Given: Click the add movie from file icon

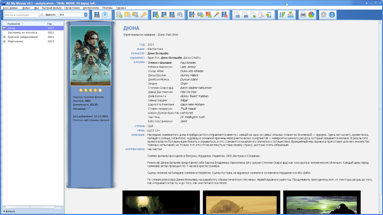Looking at the screenshot, I should (x=164, y=15).
